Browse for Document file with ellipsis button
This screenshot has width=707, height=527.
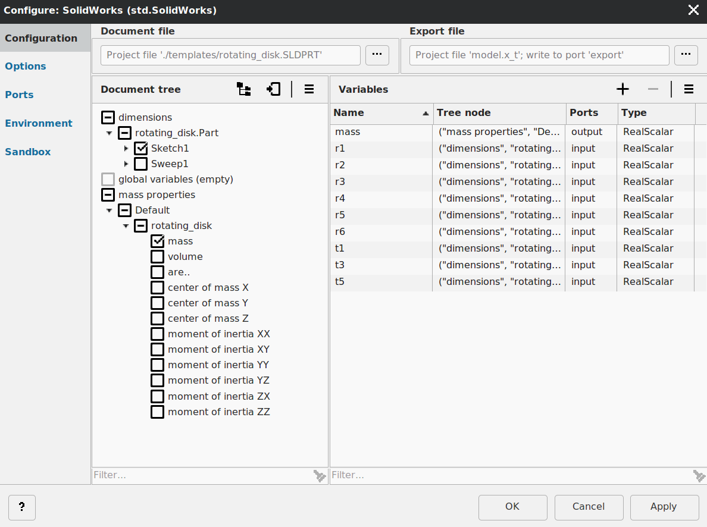(x=377, y=55)
